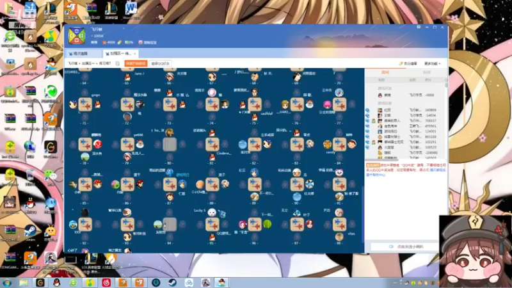Click the airplane table icon of table 74

[212, 104]
